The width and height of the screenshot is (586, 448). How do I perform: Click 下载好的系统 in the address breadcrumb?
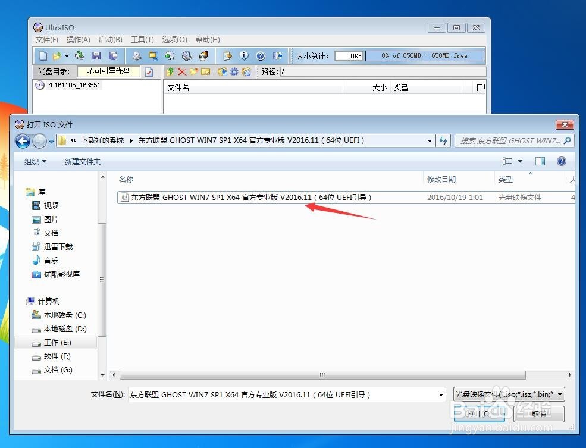pyautogui.click(x=102, y=140)
